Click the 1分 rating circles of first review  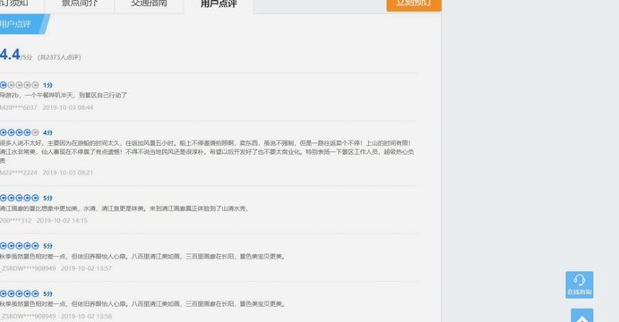20,85
